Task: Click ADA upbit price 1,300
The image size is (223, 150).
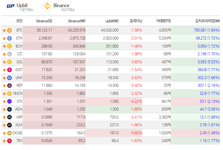Action: point(114,109)
